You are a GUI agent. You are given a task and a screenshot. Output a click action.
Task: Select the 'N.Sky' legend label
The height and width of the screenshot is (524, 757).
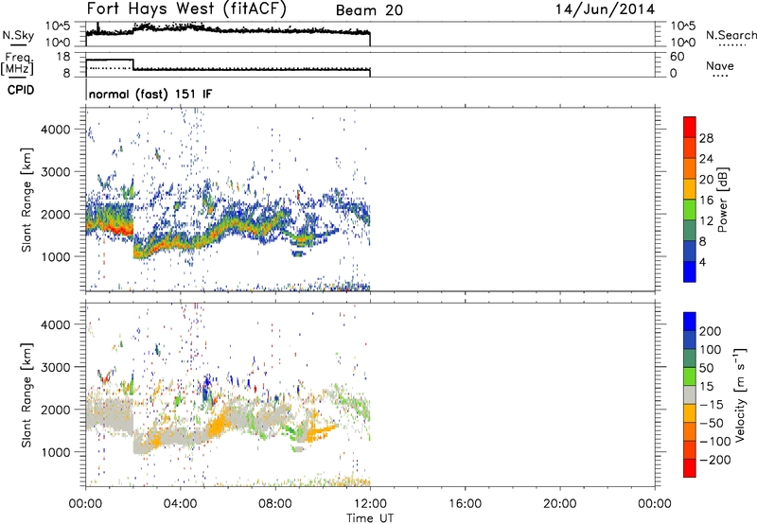(x=18, y=35)
